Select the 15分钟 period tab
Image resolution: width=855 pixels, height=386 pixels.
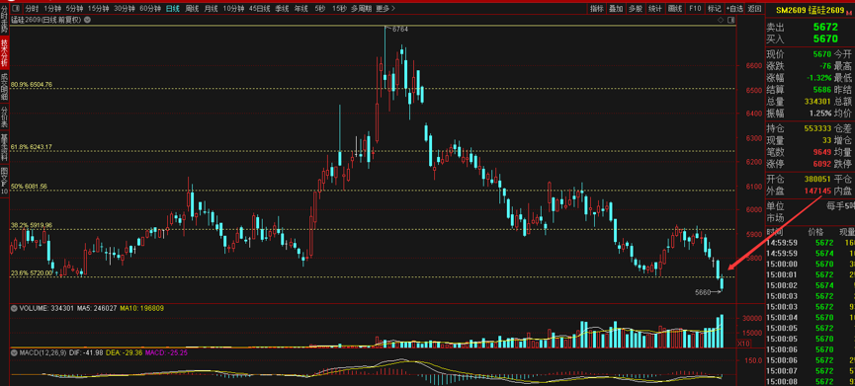[98, 8]
